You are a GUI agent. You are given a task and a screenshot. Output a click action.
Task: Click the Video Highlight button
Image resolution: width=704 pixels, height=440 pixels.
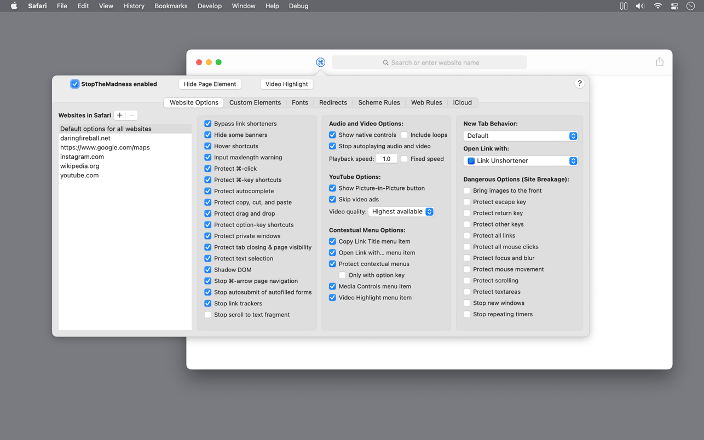(x=286, y=84)
